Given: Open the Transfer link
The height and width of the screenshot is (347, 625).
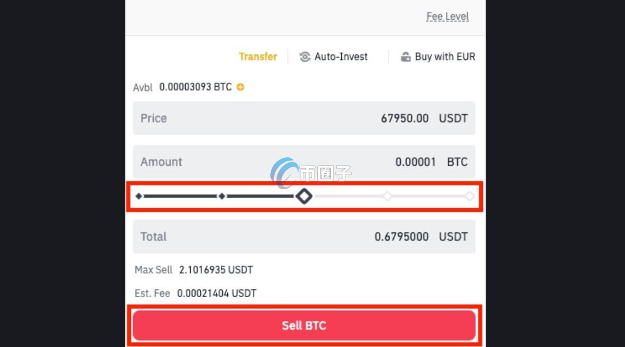Looking at the screenshot, I should pos(258,57).
